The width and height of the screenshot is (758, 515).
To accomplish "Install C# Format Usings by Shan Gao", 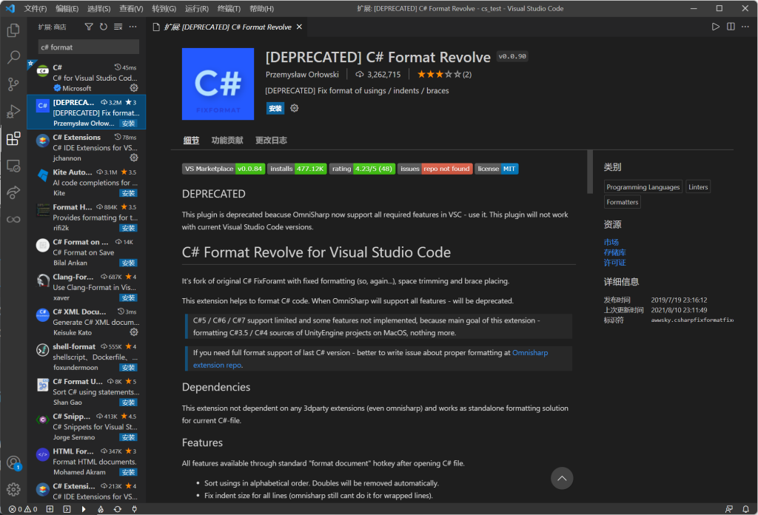I will (x=129, y=403).
